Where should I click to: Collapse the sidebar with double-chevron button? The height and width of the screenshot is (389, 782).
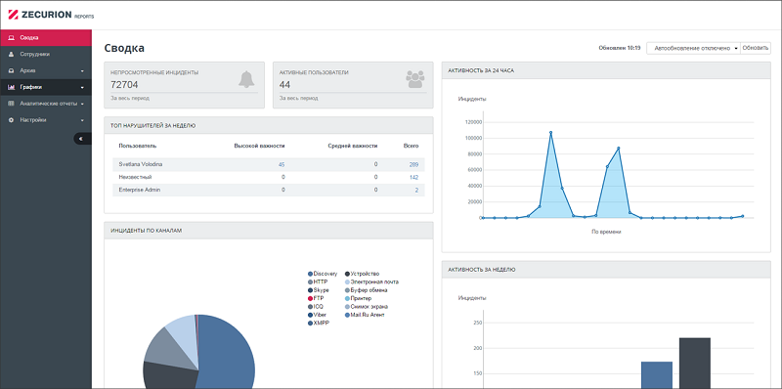point(82,139)
